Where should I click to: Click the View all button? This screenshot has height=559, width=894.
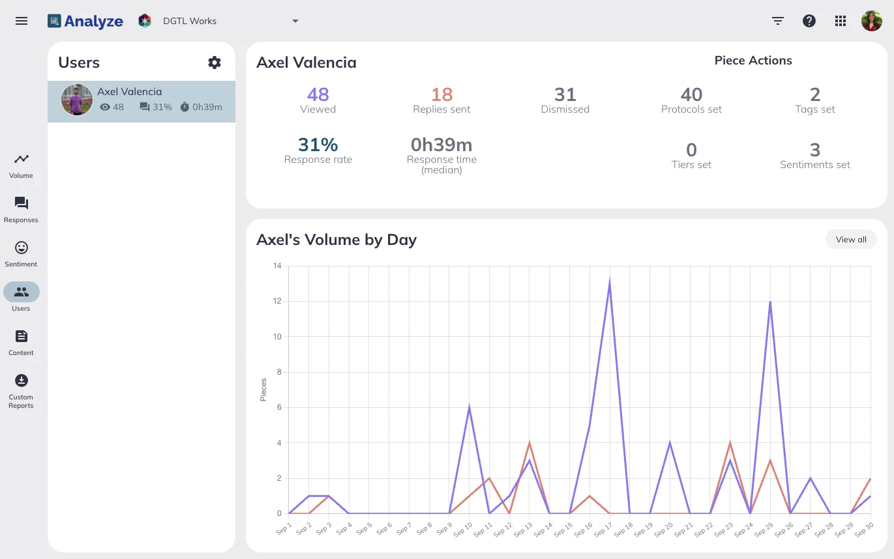point(851,239)
